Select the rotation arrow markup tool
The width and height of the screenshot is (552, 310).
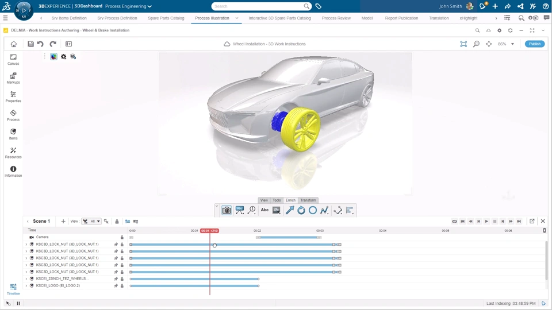[x=301, y=210]
